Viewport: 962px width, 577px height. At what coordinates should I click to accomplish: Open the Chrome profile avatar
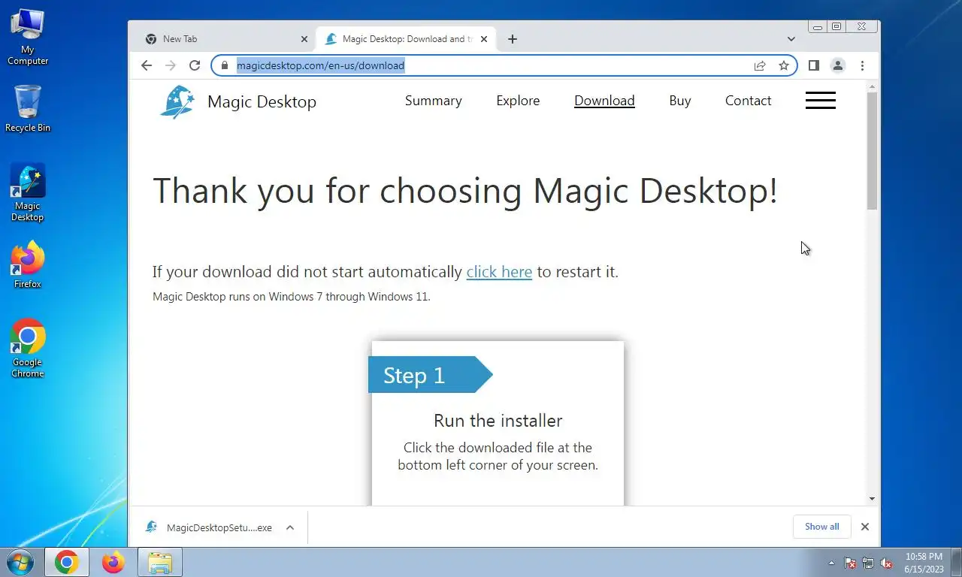[x=837, y=65]
